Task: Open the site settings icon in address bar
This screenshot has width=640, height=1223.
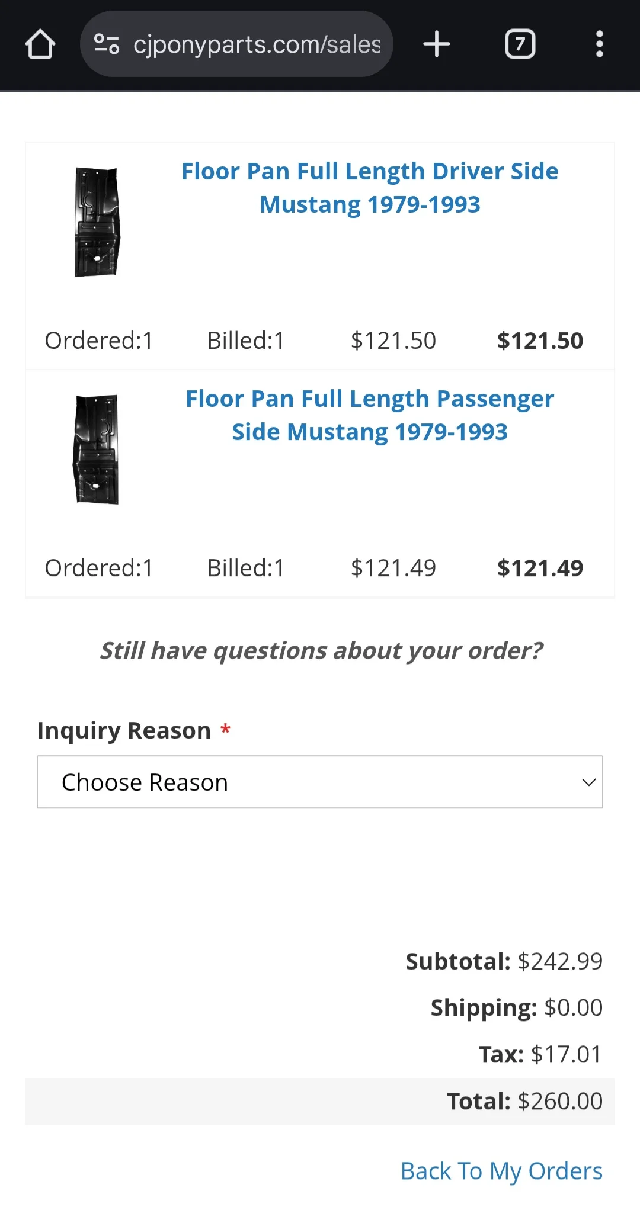Action: pos(107,44)
